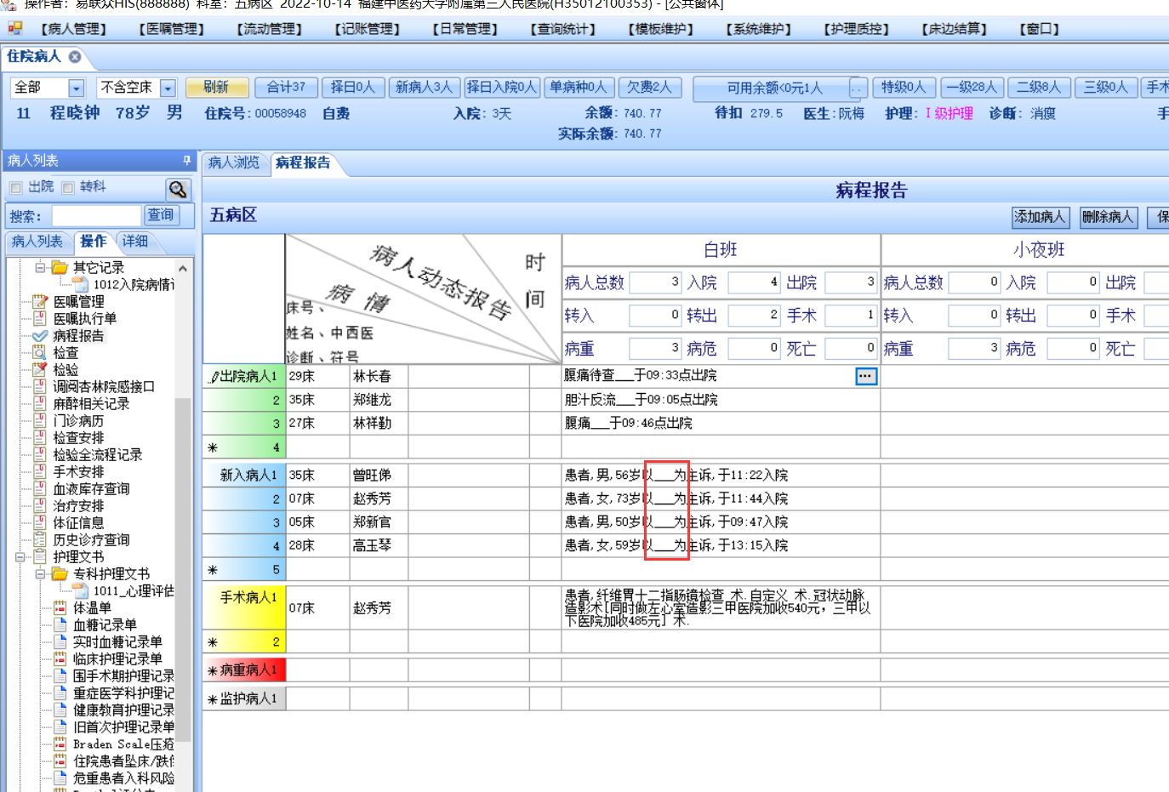Viewport: 1169px width, 792px height.
Task: Open the 病人管理 menu
Action: 74,29
